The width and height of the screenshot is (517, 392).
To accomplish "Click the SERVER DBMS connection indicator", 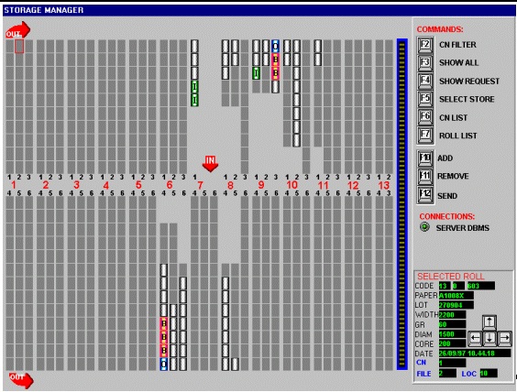I will (424, 227).
